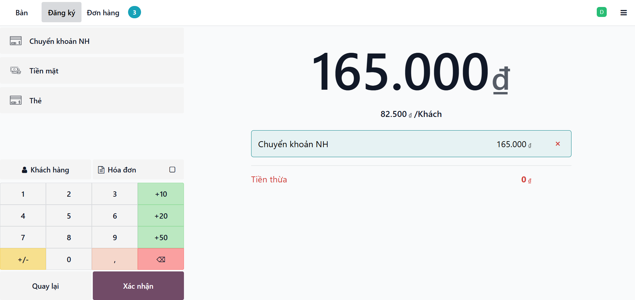Click the green user avatar D

point(601,12)
